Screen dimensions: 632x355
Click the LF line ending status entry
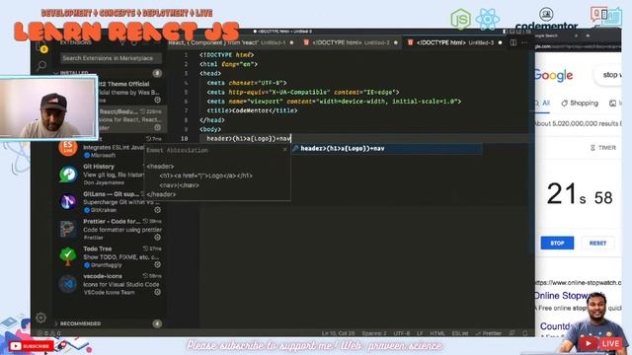coord(420,333)
